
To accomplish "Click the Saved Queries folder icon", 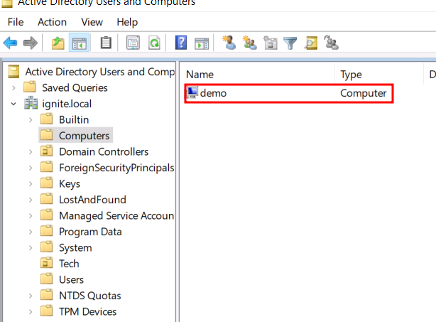I will [x=30, y=87].
